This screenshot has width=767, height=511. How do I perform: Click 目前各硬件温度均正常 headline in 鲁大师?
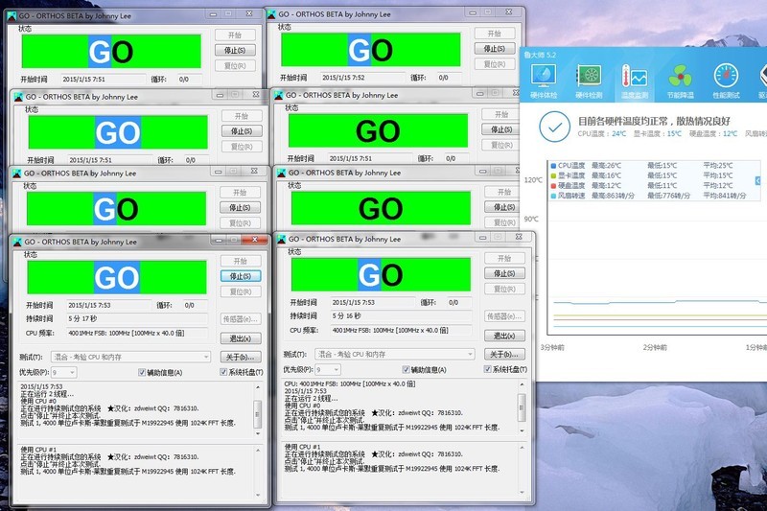click(654, 121)
